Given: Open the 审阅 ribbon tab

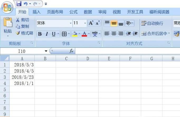Looking at the screenshot, I should (102, 12).
